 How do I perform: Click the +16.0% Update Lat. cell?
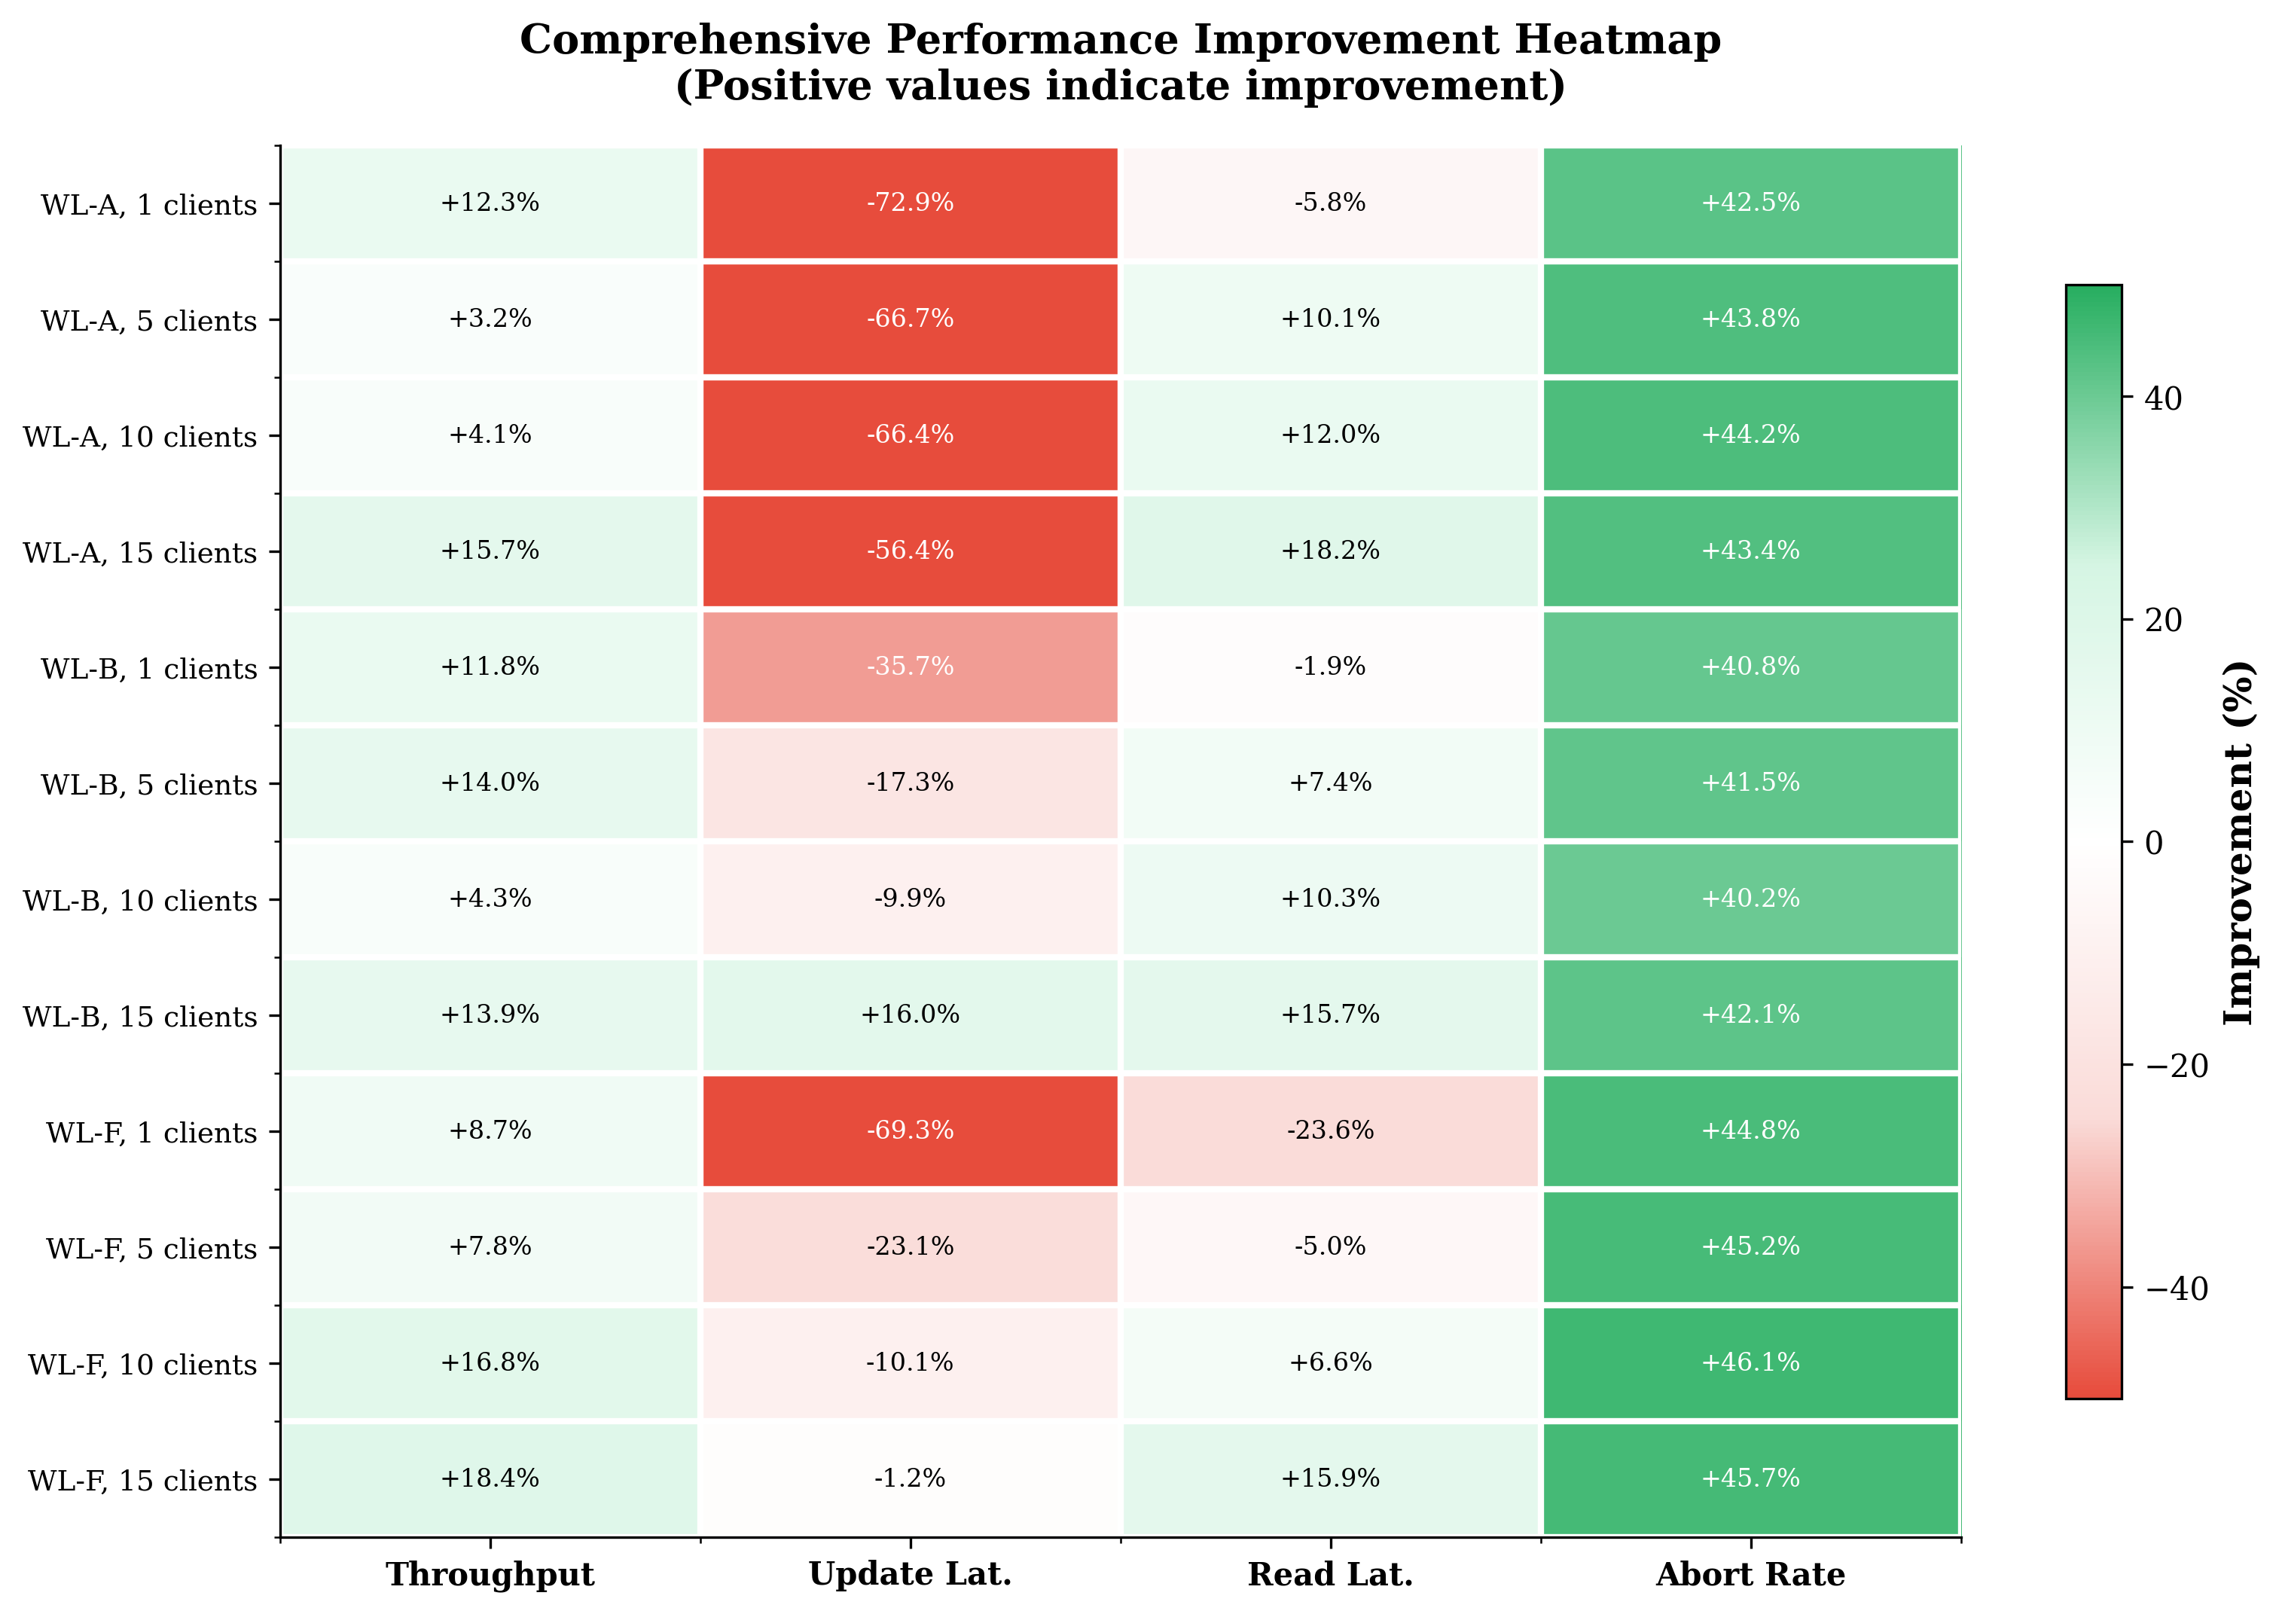coord(910,1014)
